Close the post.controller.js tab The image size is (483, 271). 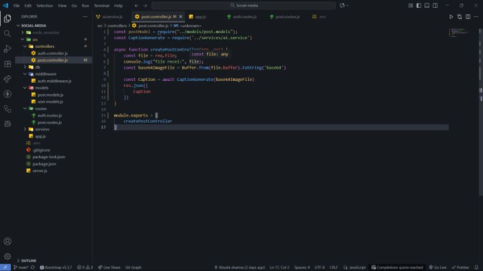pos(181,17)
